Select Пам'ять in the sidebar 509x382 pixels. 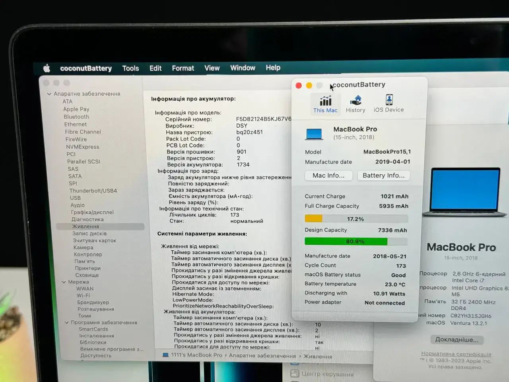coord(85,261)
